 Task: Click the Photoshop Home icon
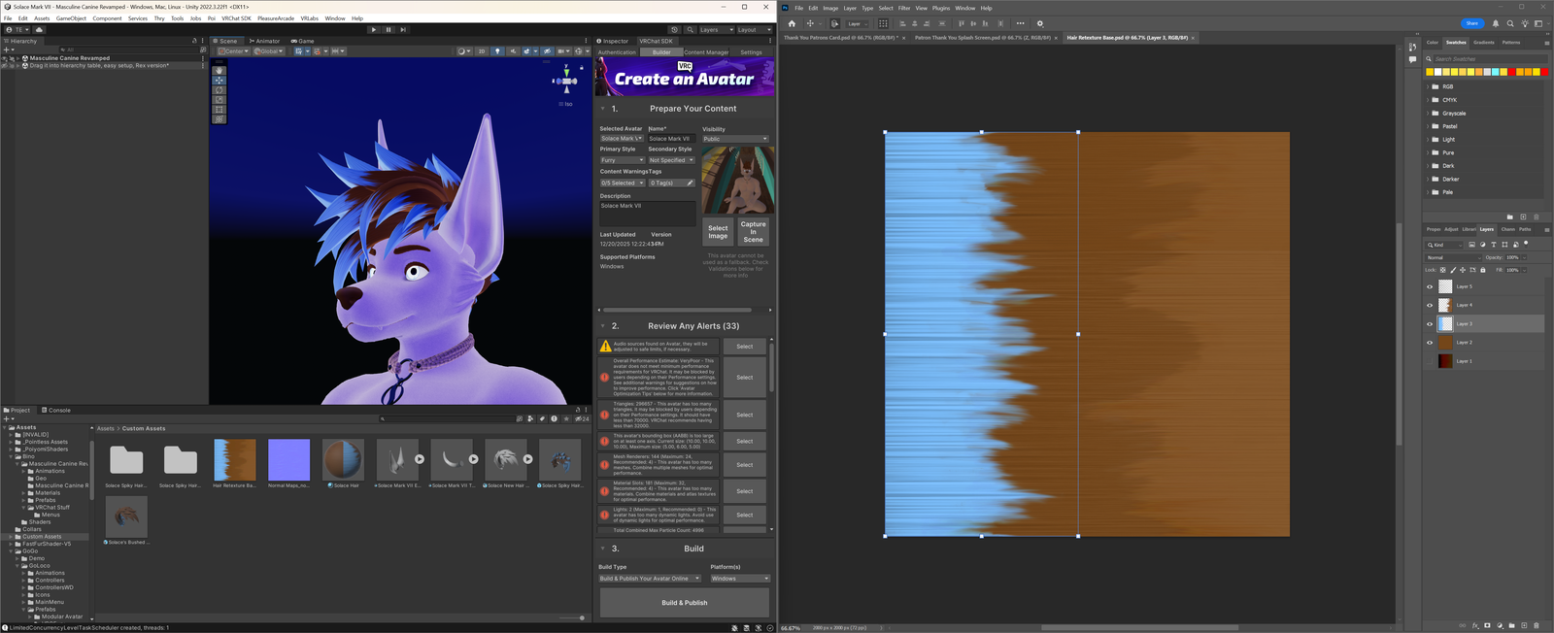click(x=792, y=23)
